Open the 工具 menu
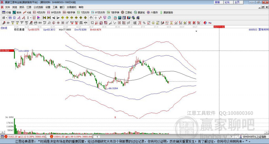 click(x=55, y=7)
